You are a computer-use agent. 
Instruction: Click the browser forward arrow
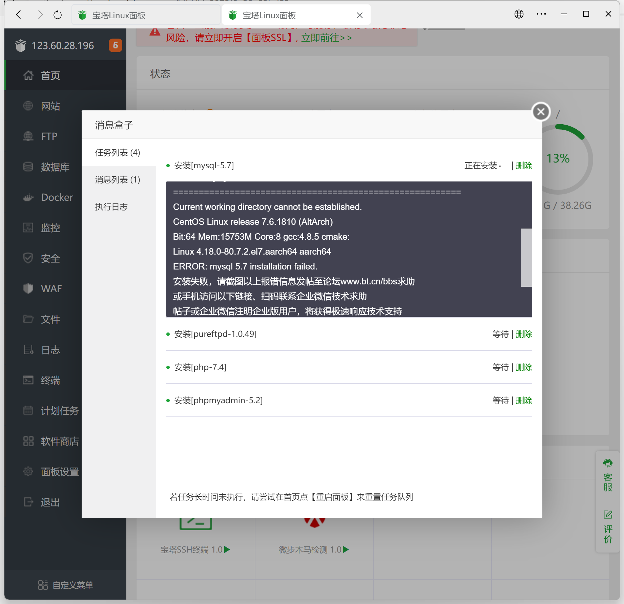40,15
